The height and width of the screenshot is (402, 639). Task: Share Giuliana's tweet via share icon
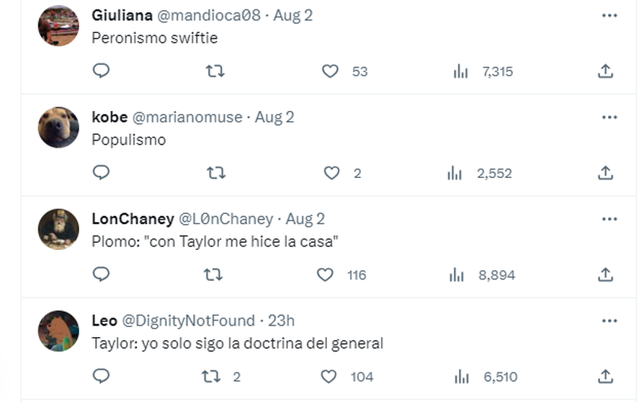(x=606, y=71)
